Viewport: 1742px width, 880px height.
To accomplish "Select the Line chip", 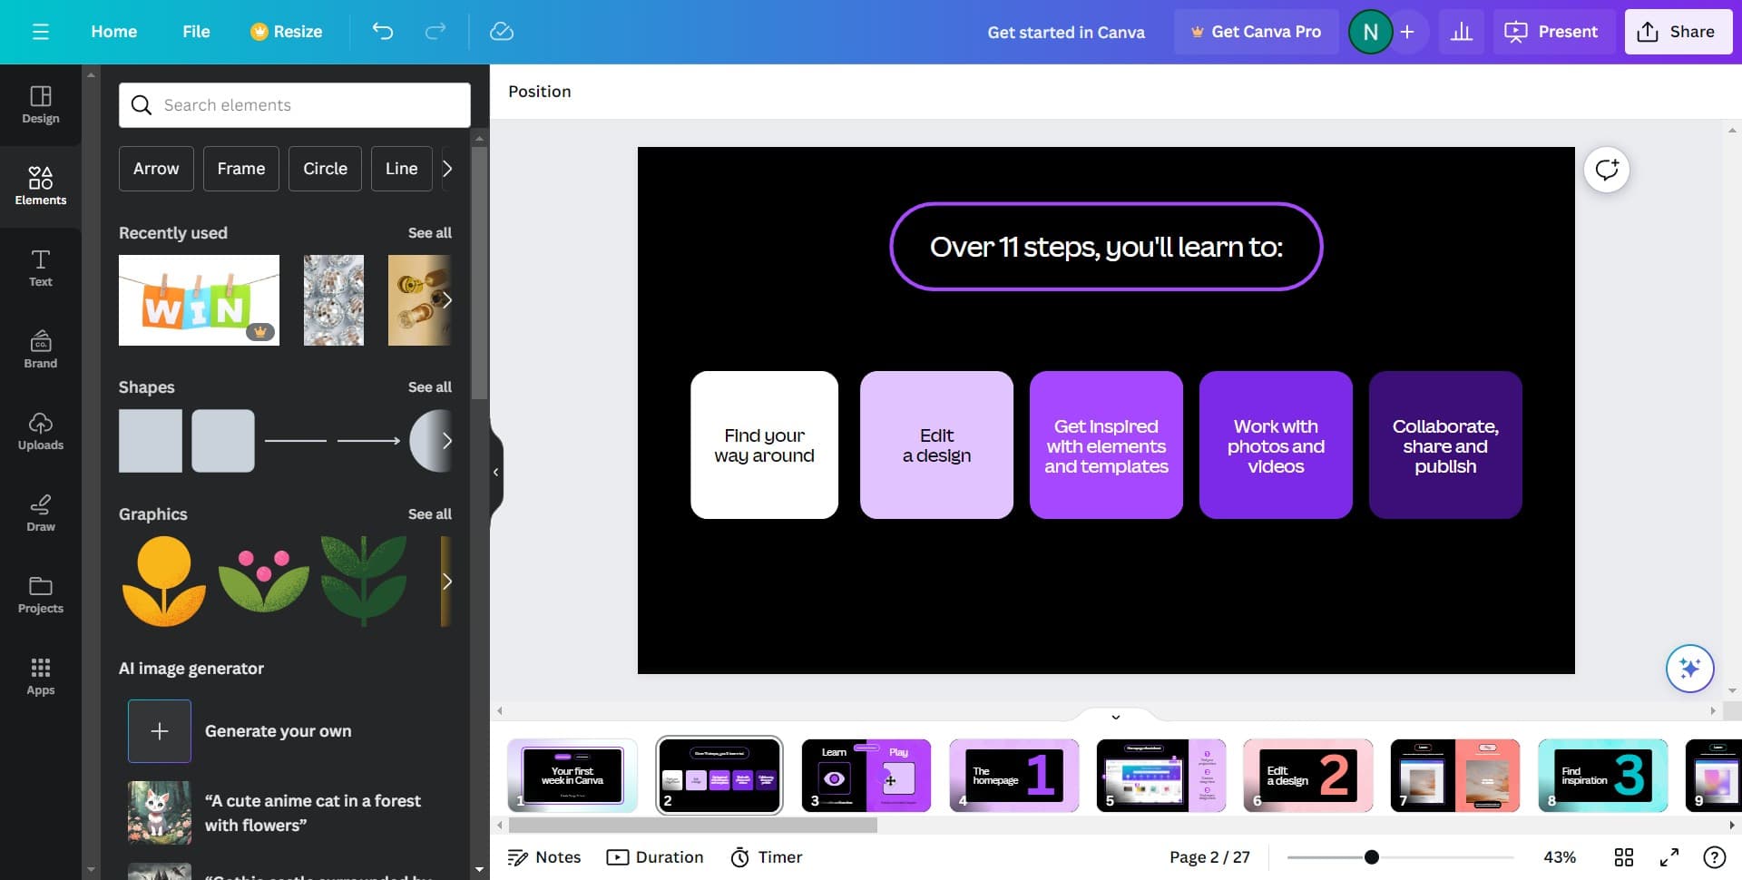I will 402,169.
